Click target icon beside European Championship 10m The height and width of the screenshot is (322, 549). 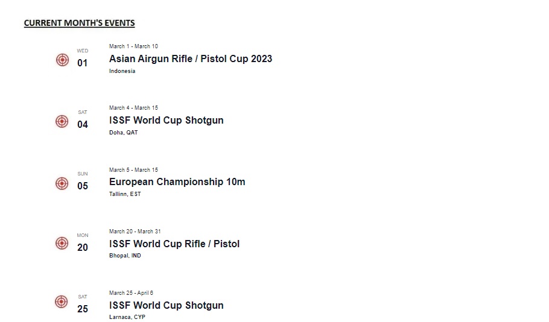point(62,183)
